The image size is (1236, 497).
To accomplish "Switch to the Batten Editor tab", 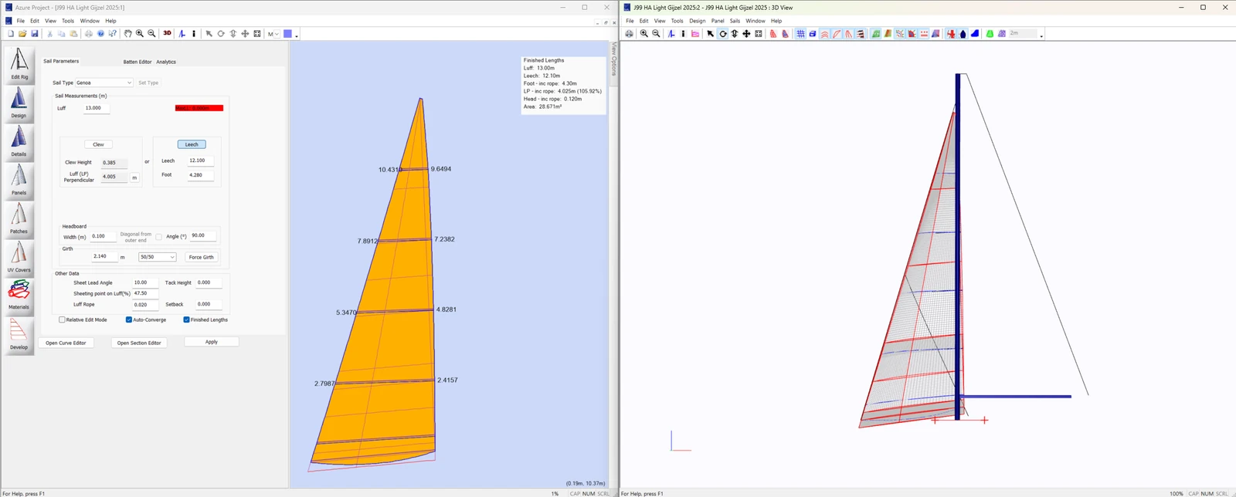I will pos(138,62).
